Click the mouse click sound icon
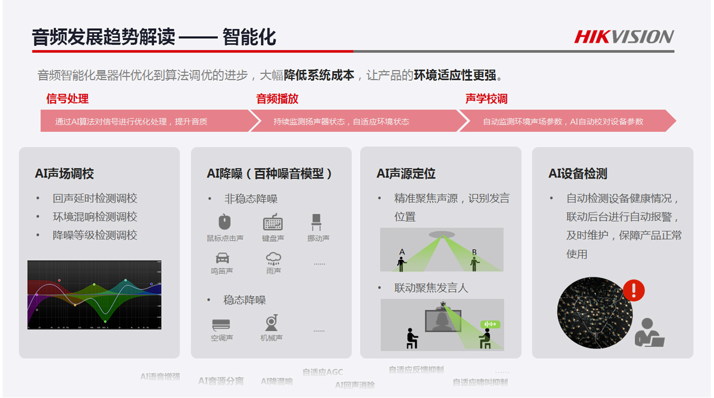This screenshot has width=714, height=398. pyautogui.click(x=225, y=222)
